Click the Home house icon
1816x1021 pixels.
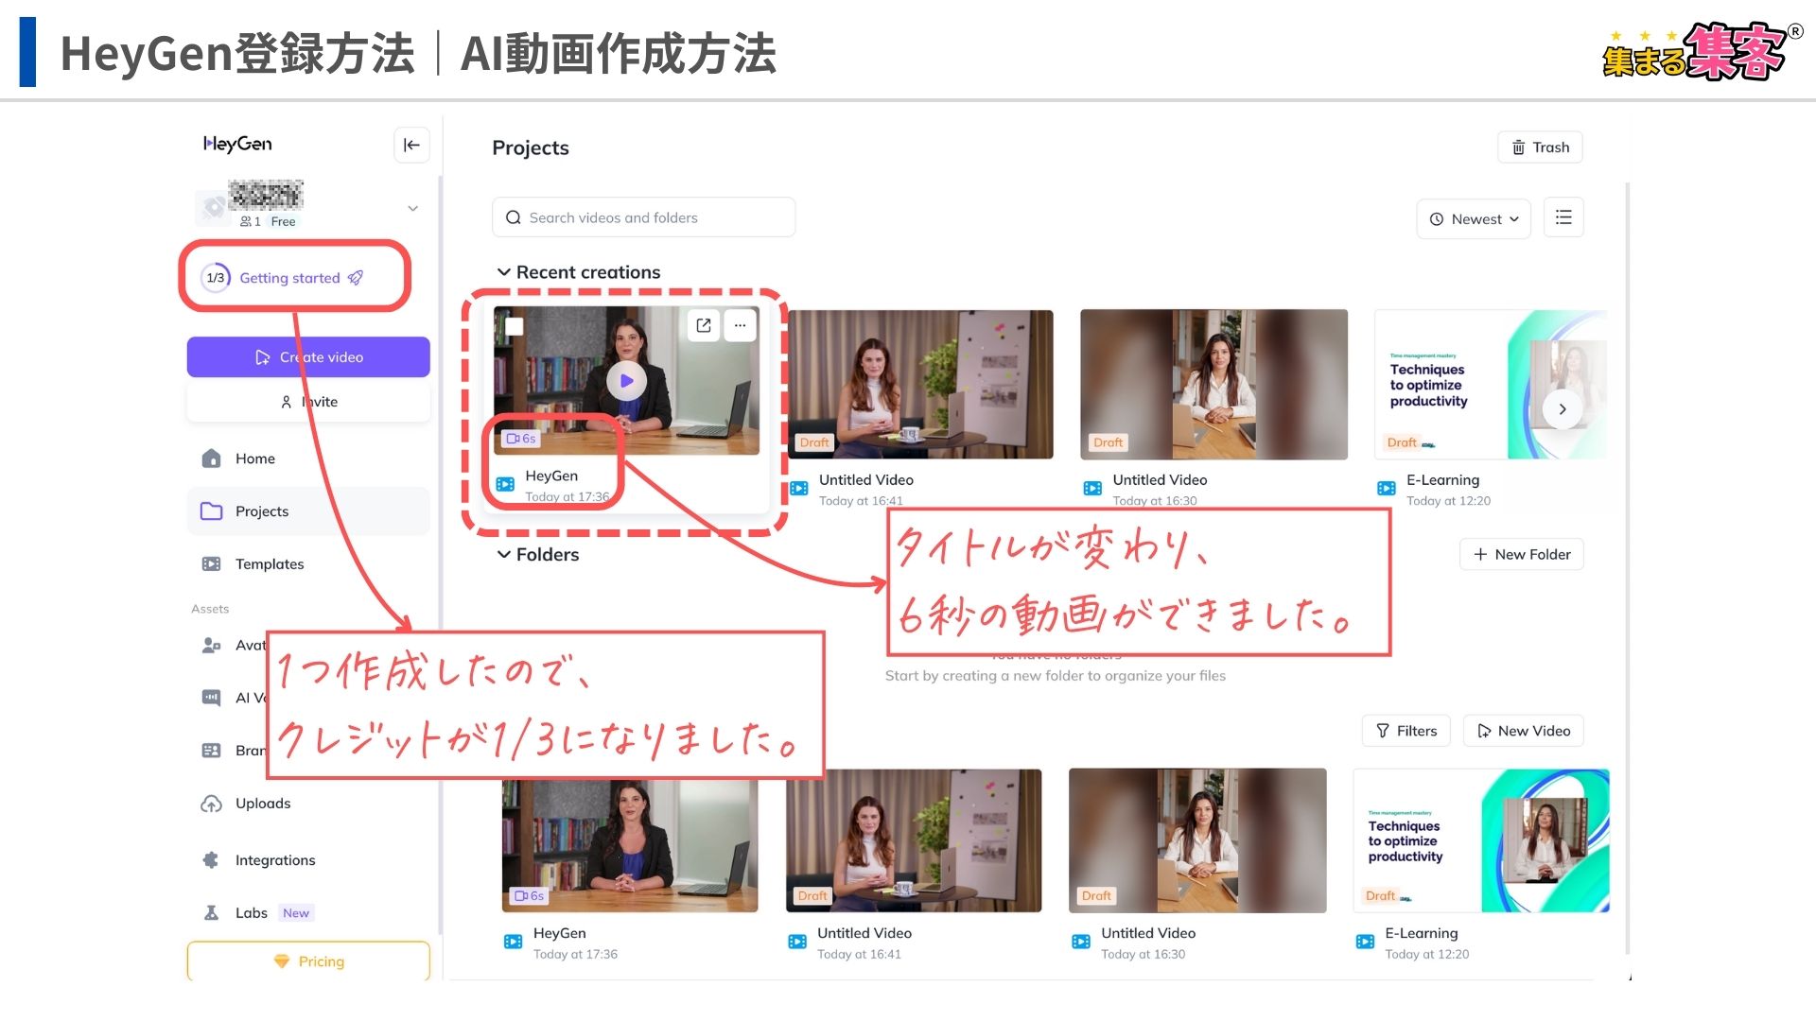coord(211,459)
